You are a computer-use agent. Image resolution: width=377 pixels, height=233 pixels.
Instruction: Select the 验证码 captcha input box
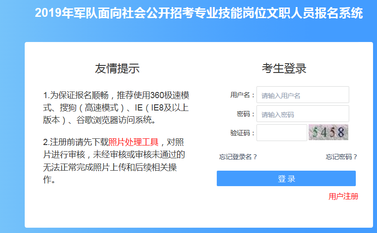281,133
